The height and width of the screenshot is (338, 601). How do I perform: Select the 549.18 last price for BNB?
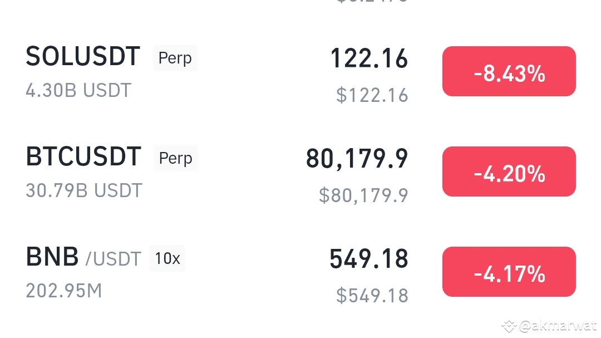pos(369,259)
